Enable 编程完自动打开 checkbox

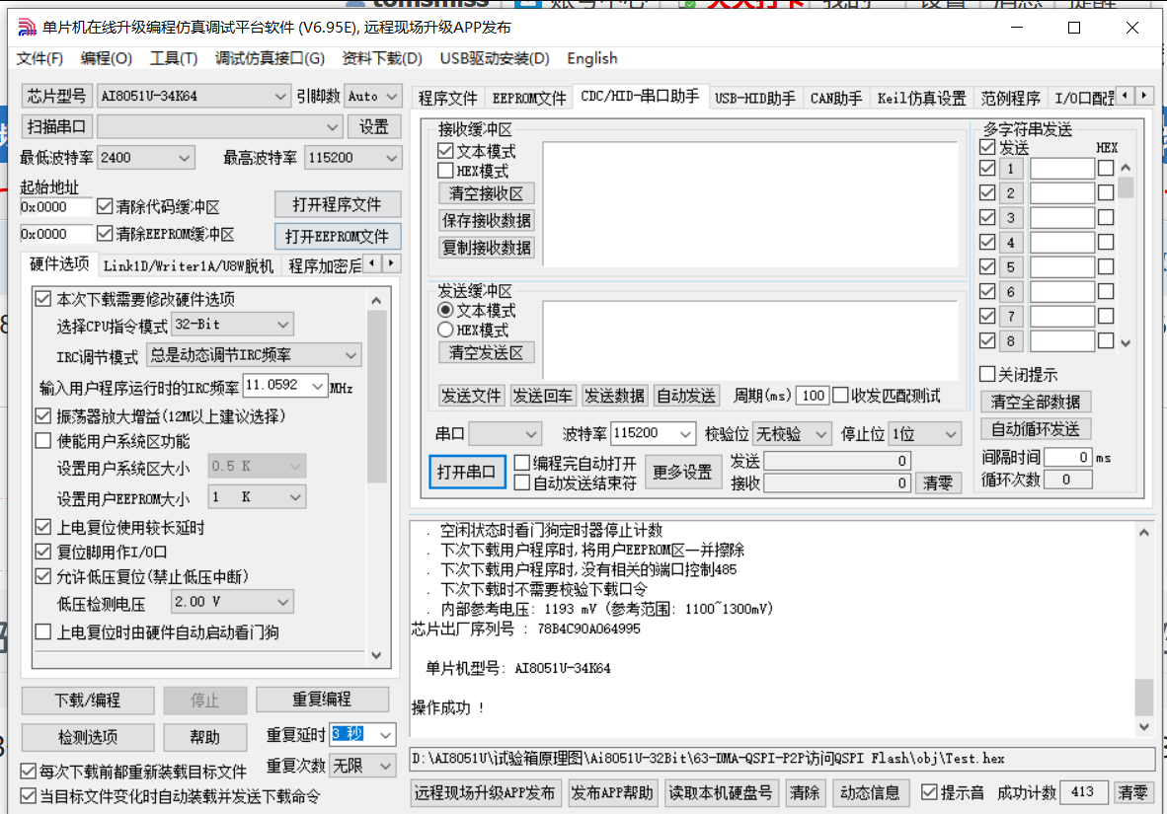click(x=522, y=463)
